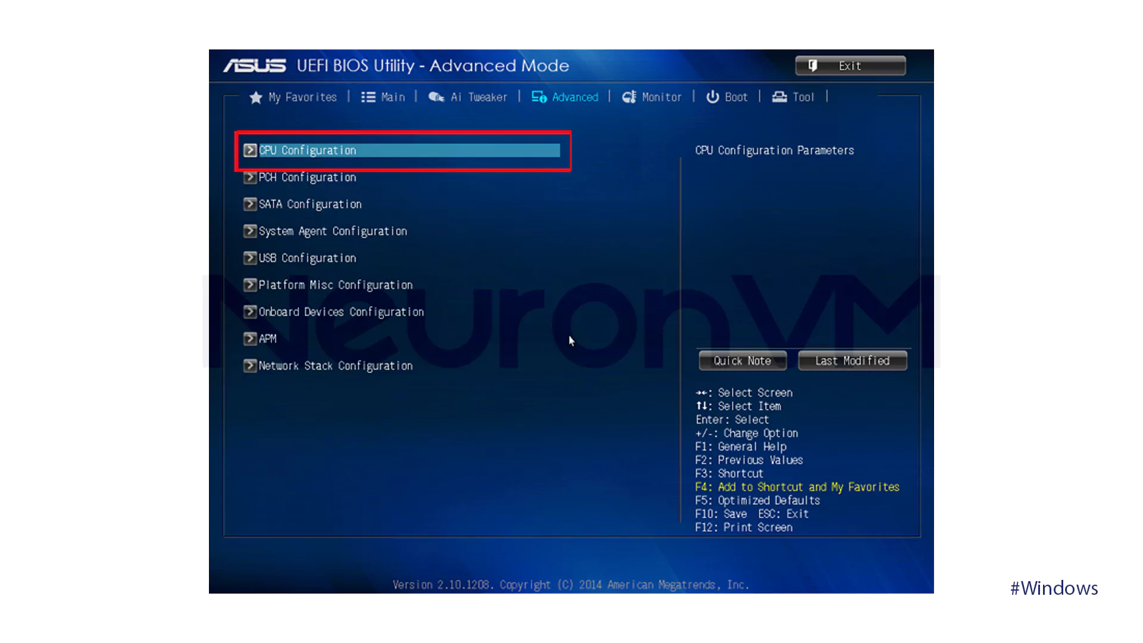Click the 'Enter: Select' help line
The width and height of the screenshot is (1143, 643).
point(732,420)
